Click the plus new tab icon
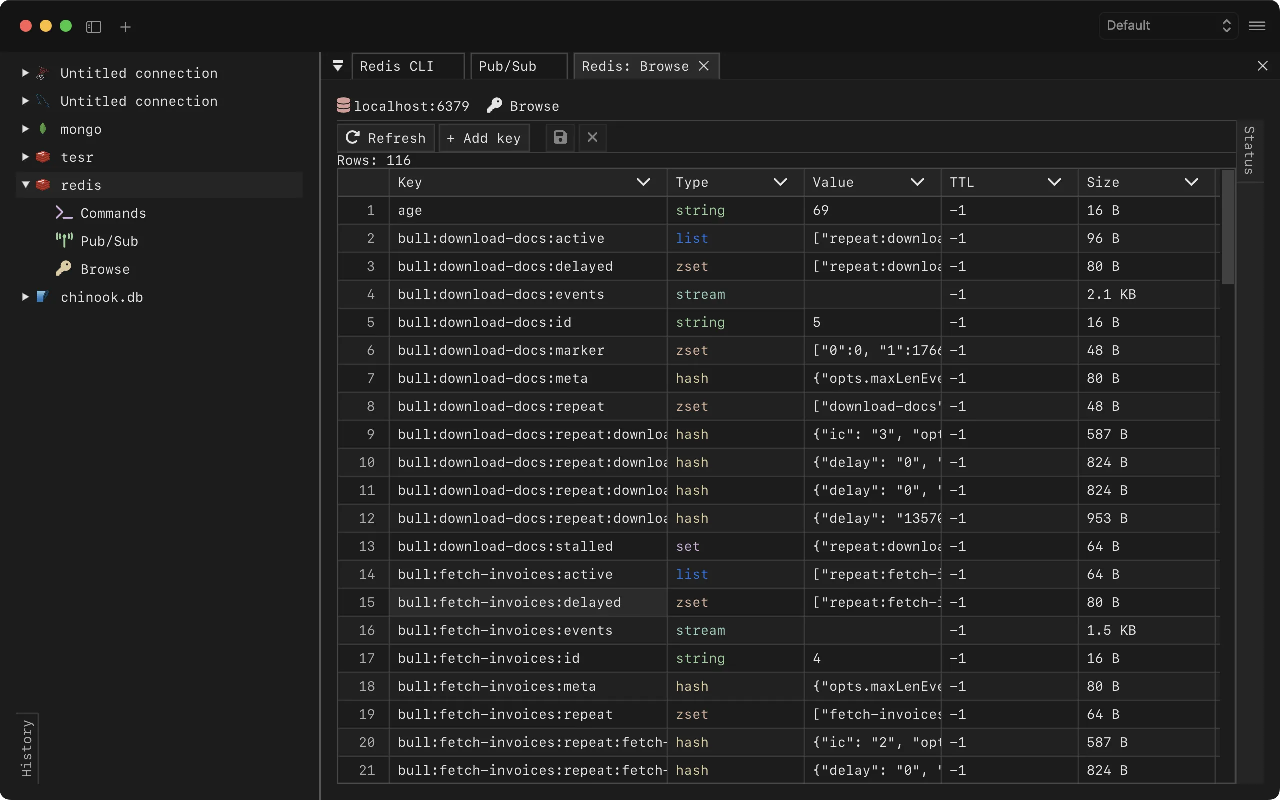Screen dimensions: 1280x800 125,27
